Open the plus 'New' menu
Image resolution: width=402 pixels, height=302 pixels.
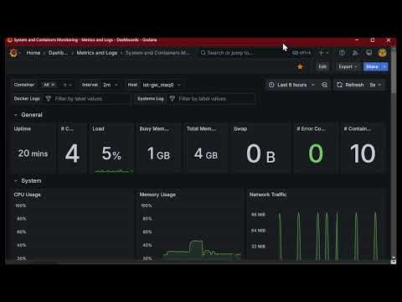coord(323,53)
